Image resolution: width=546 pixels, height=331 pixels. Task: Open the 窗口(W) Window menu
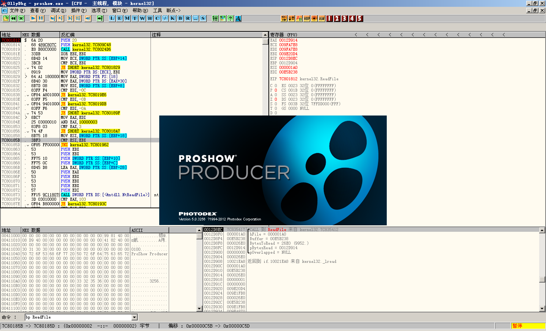119,11
